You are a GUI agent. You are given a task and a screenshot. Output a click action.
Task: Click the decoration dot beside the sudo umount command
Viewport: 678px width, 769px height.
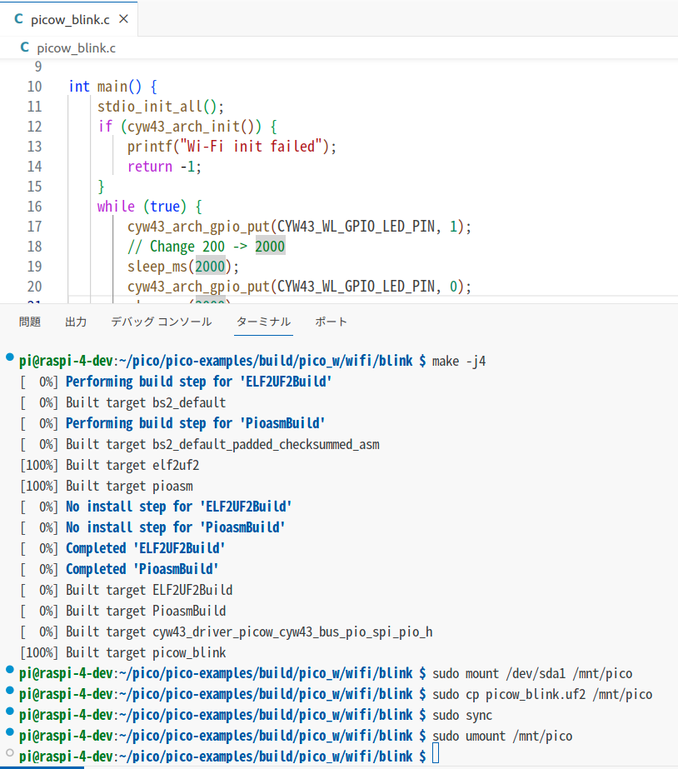click(8, 734)
